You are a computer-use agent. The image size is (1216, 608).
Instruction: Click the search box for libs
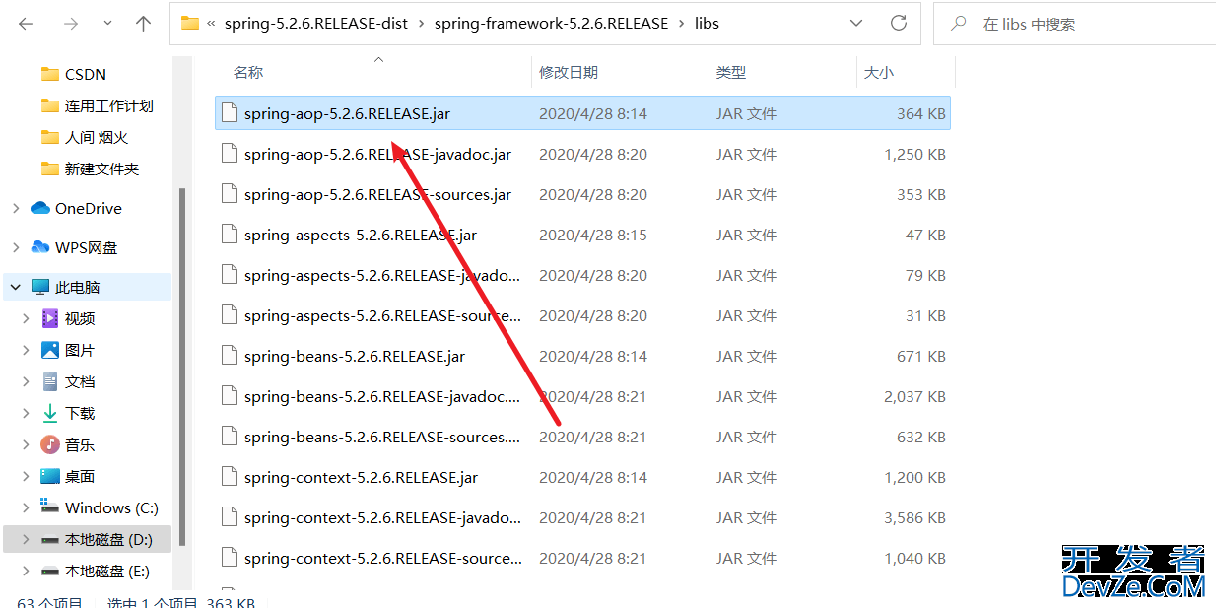(1074, 24)
